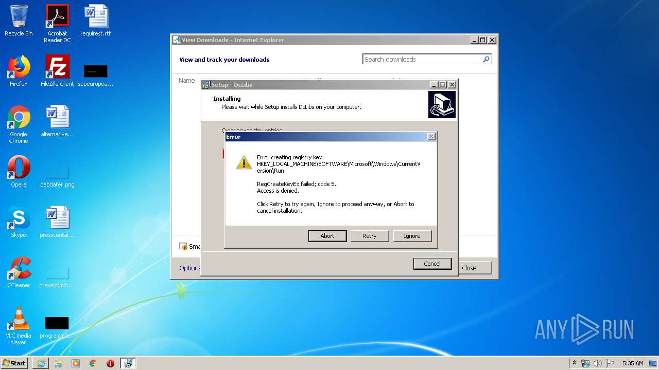Select the alternative document icon
This screenshot has width=659, height=370.
tap(57, 121)
